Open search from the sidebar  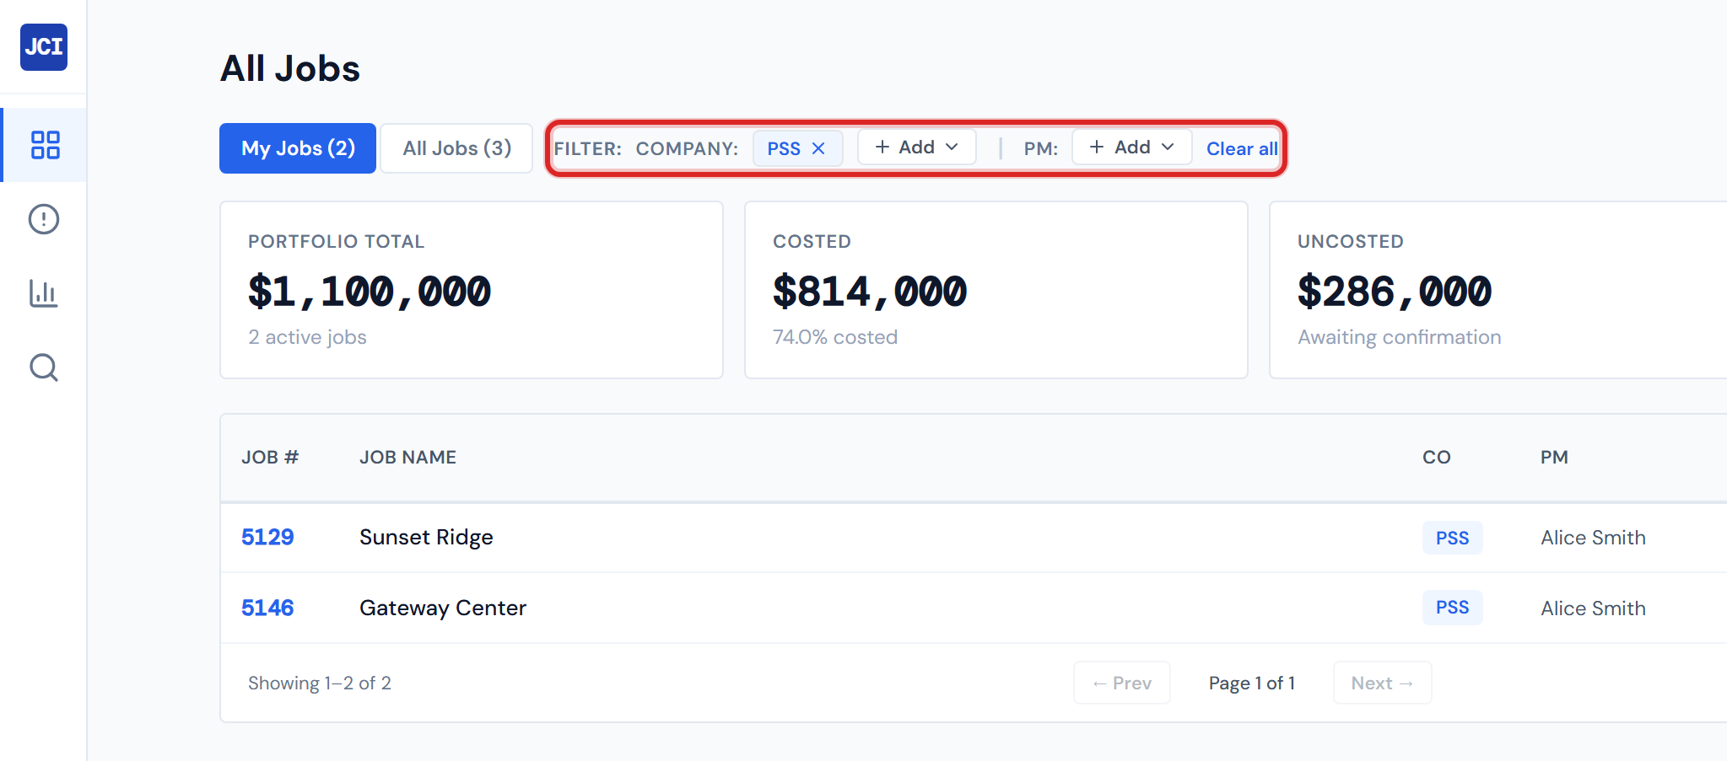pos(43,367)
